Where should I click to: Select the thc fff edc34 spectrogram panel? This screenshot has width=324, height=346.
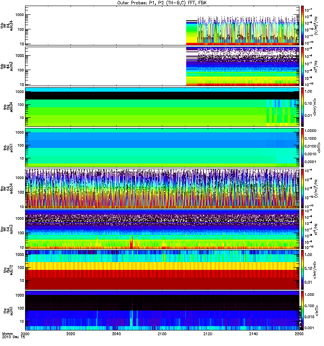(x=162, y=188)
